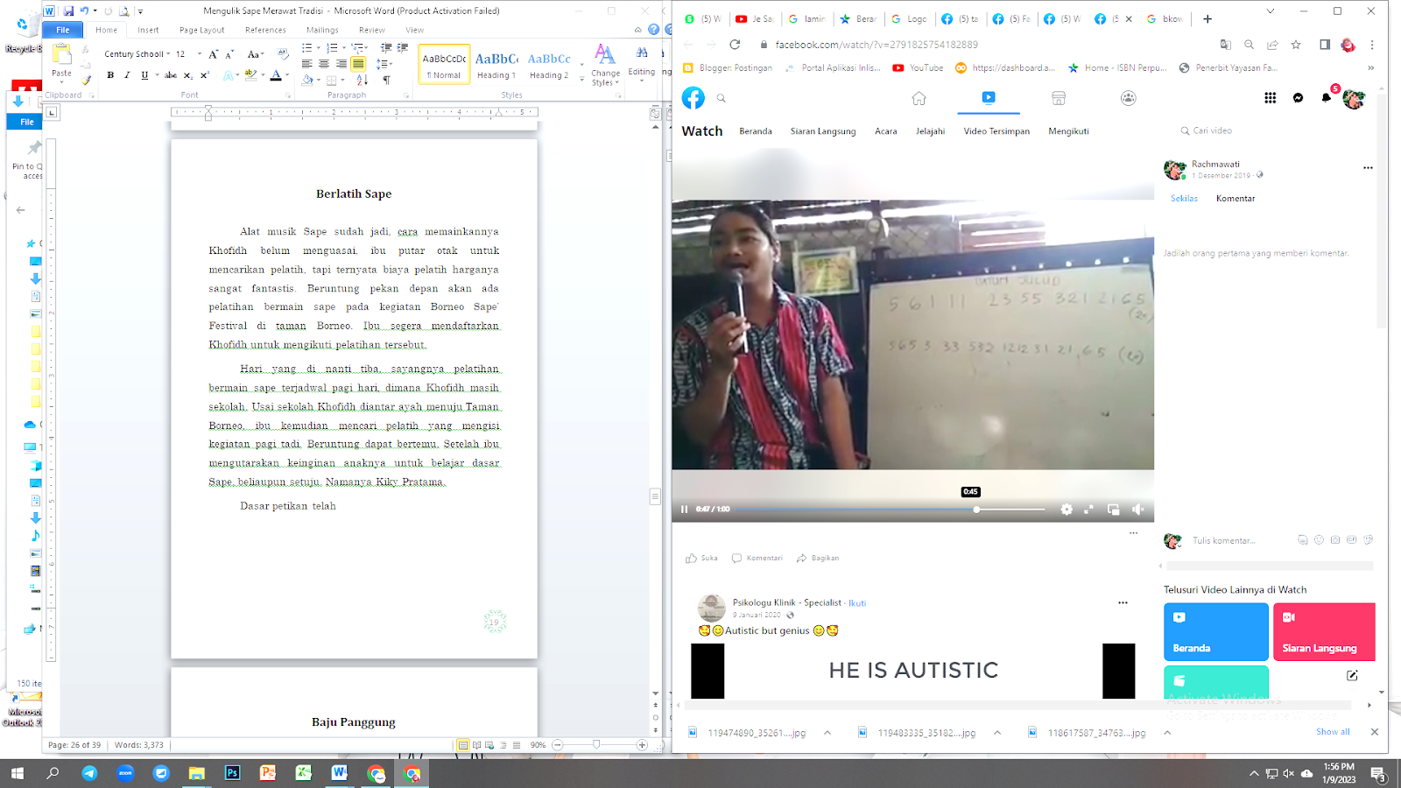The height and width of the screenshot is (788, 1401).
Task: Click the Shrink Font icon in Word
Action: coord(229,54)
